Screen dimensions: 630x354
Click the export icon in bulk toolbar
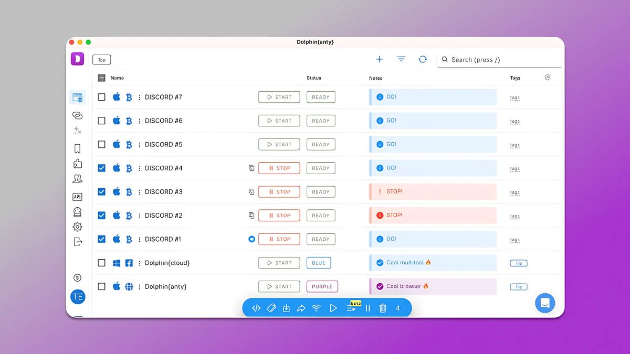coord(286,308)
